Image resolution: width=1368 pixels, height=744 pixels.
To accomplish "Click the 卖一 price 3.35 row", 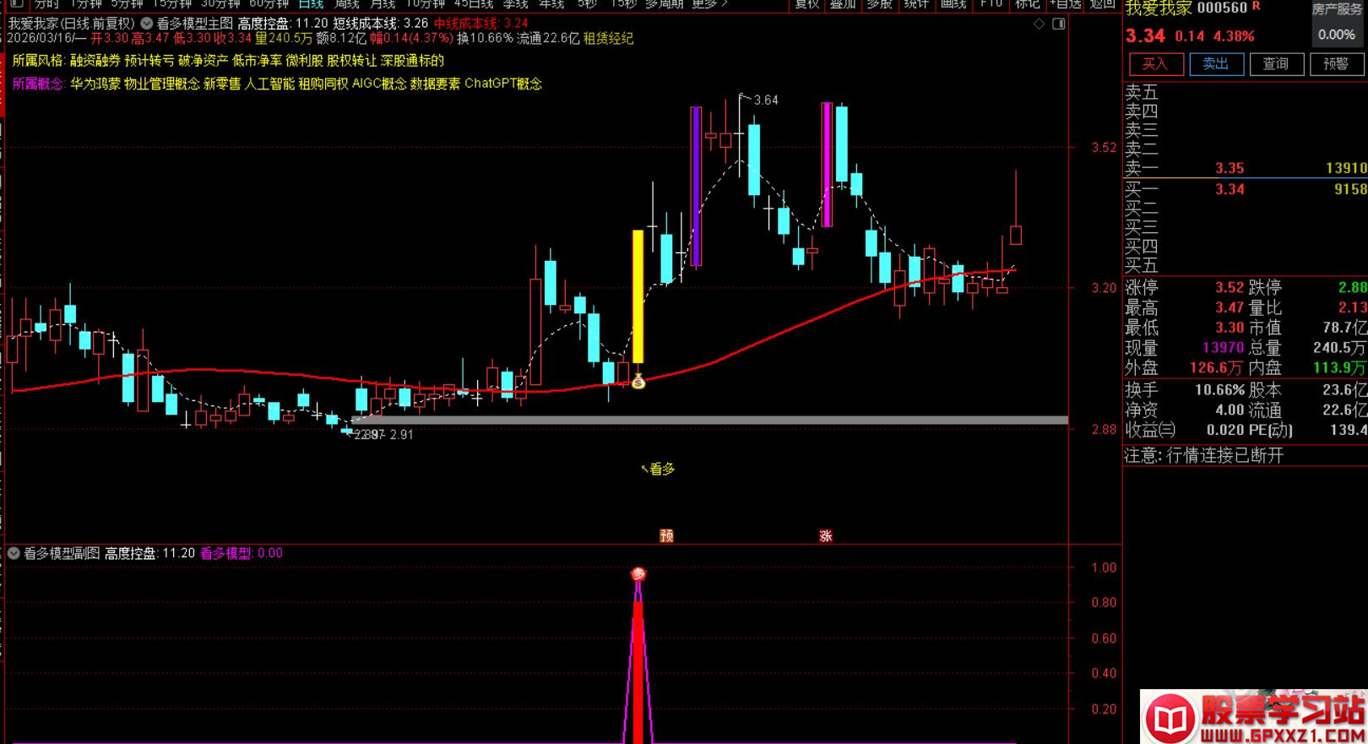I will click(1246, 168).
